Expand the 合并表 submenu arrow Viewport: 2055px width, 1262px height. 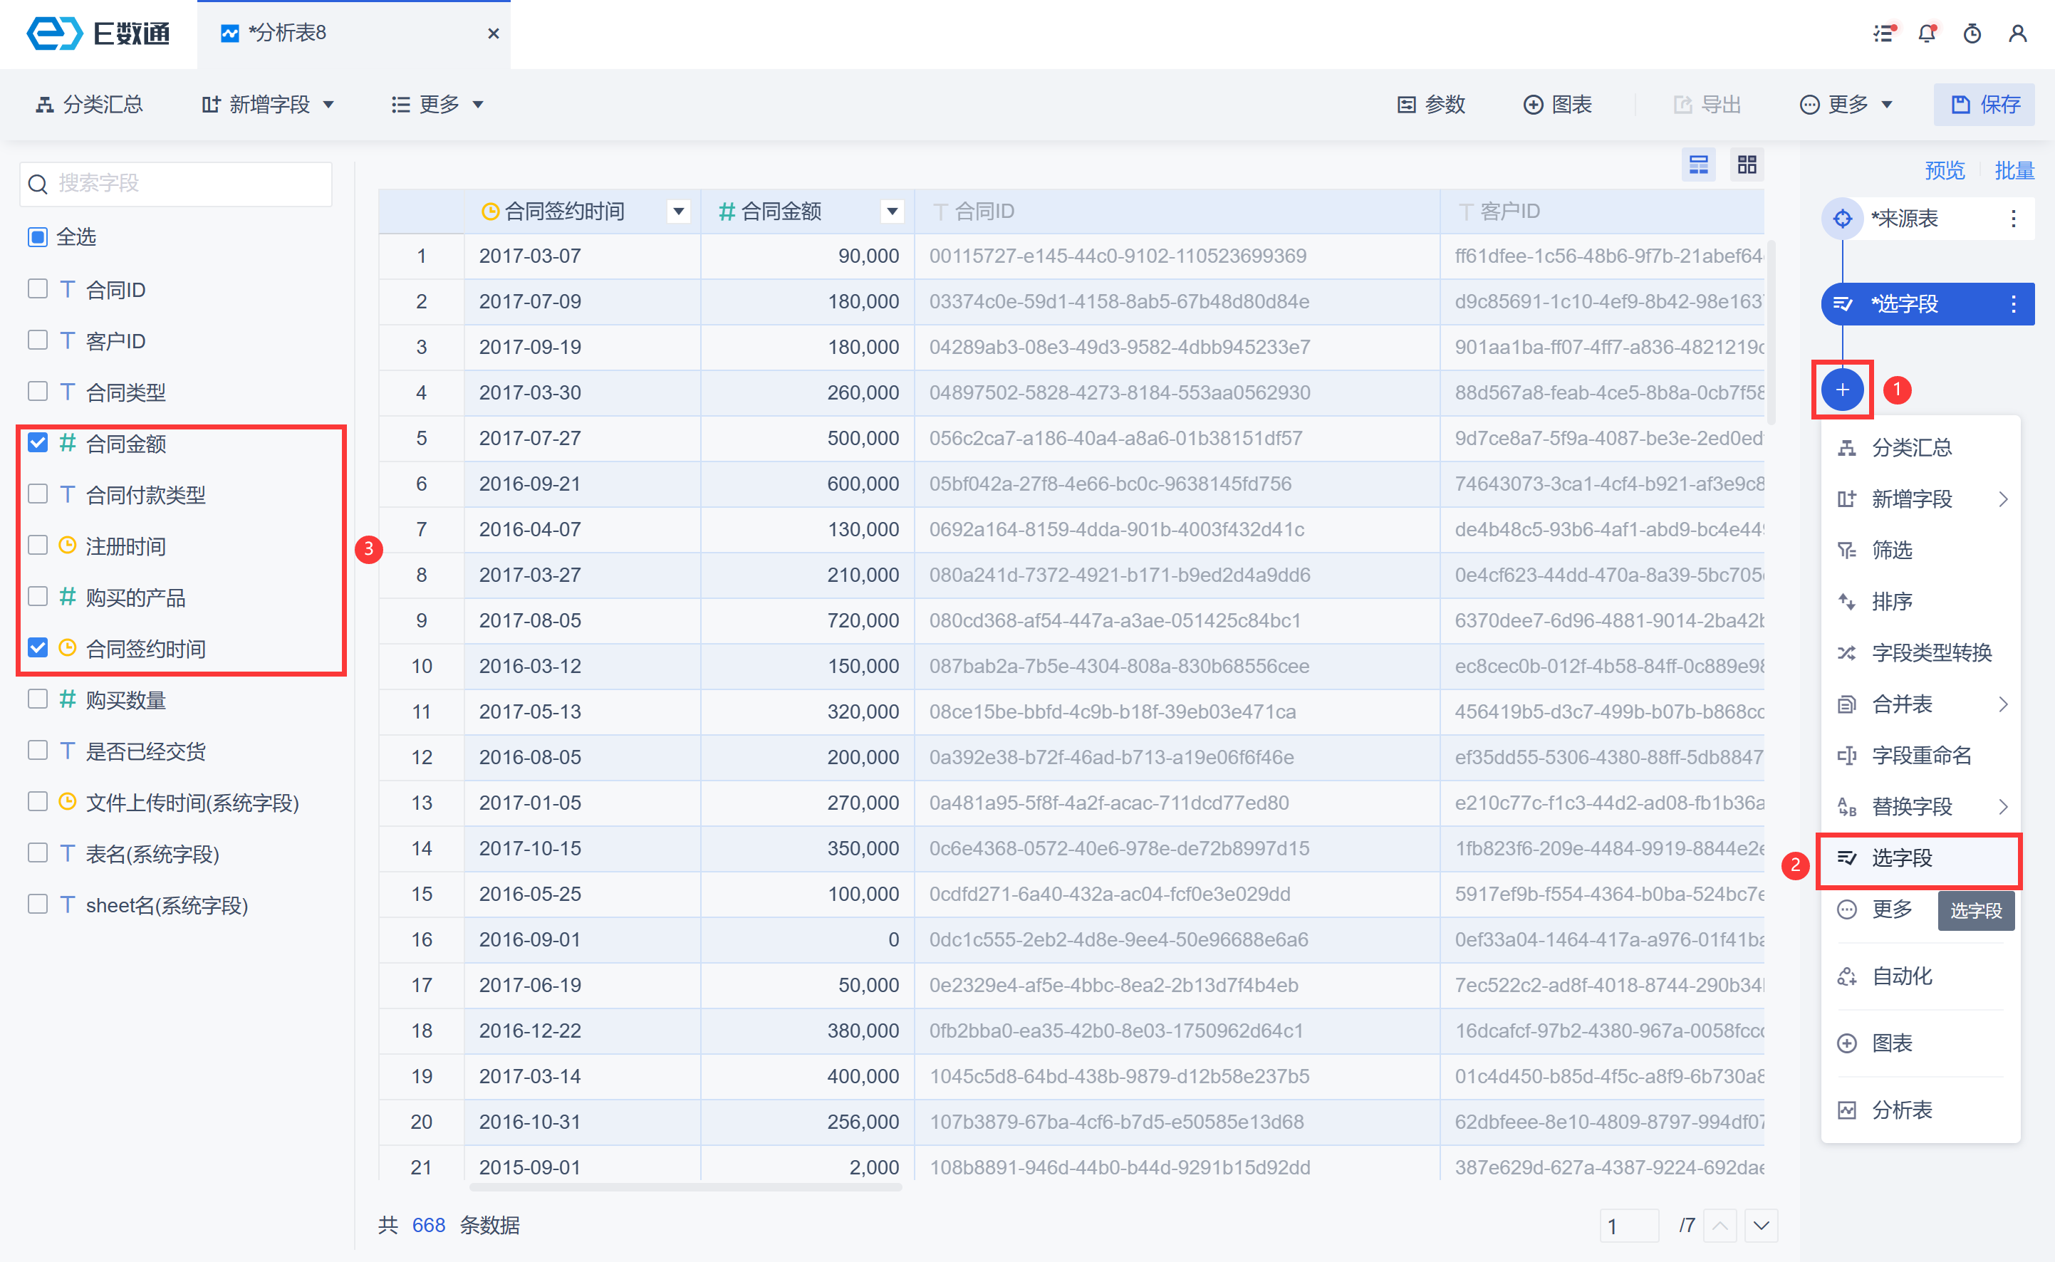[x=2003, y=704]
